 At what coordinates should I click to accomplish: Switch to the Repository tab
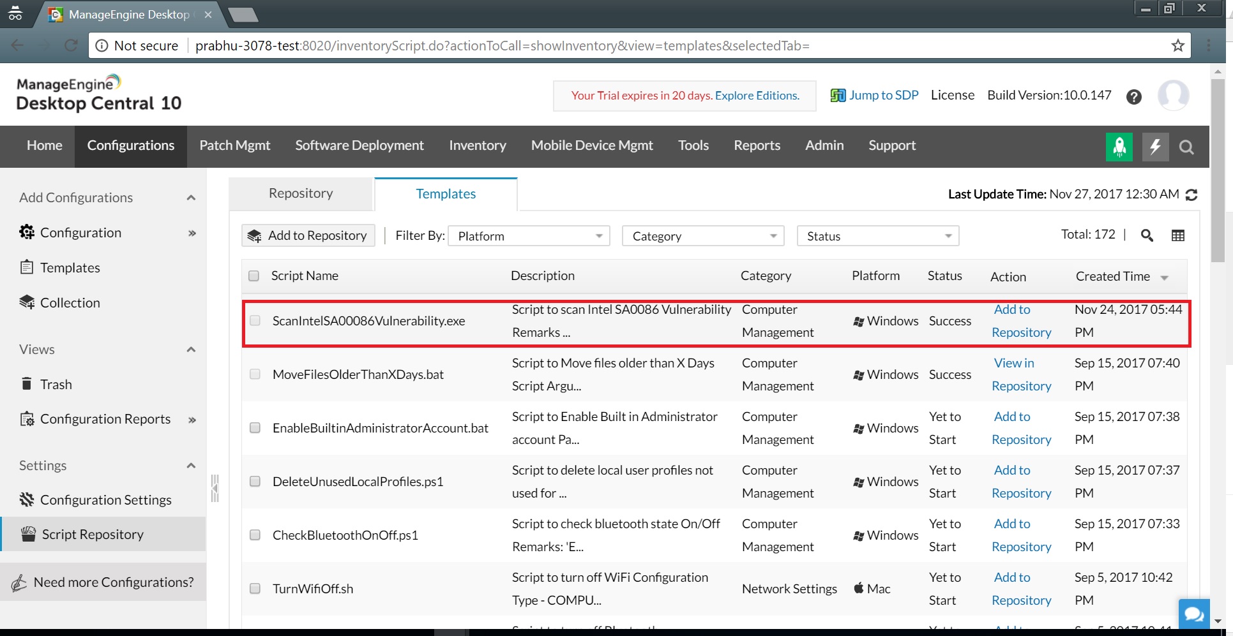(x=301, y=193)
